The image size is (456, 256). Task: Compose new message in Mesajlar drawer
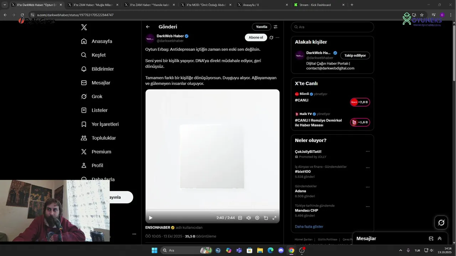[431, 239]
